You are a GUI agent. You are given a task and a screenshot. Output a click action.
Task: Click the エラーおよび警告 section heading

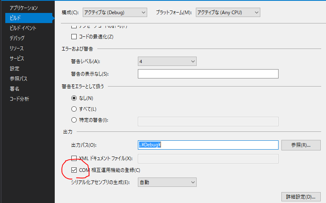pyautogui.click(x=77, y=49)
